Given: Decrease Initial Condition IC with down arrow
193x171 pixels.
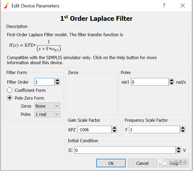Looking at the screenshot, I should (178, 152).
